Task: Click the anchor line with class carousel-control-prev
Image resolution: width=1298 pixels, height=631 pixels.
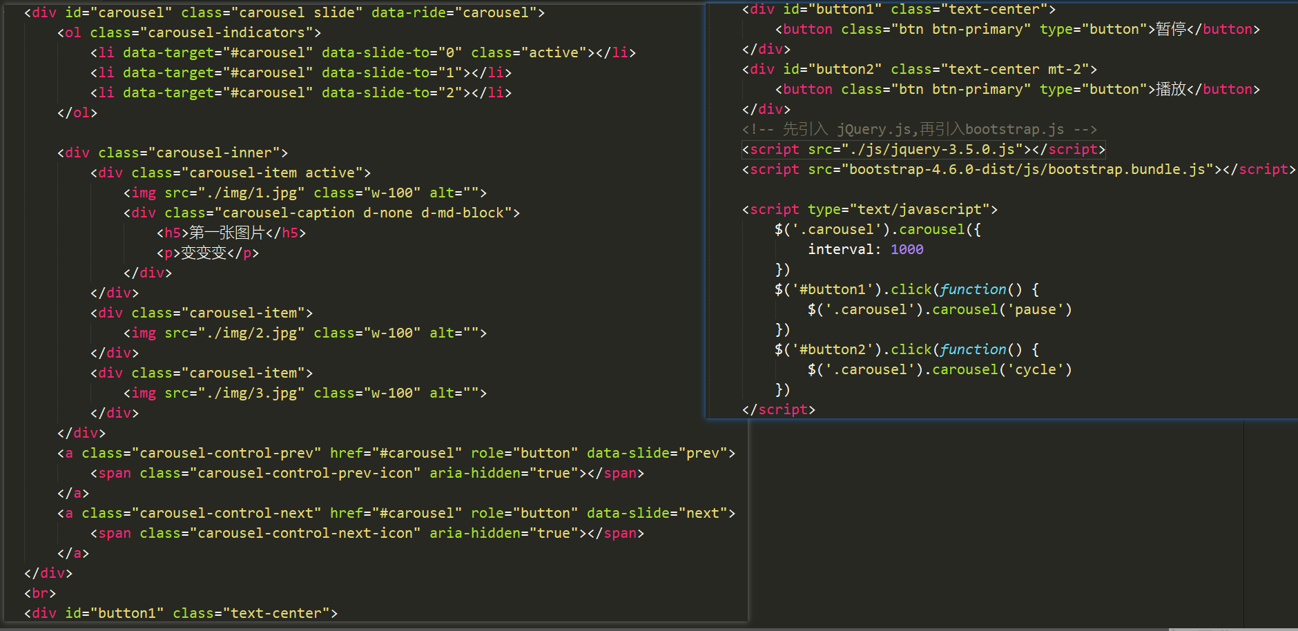Action: [396, 453]
